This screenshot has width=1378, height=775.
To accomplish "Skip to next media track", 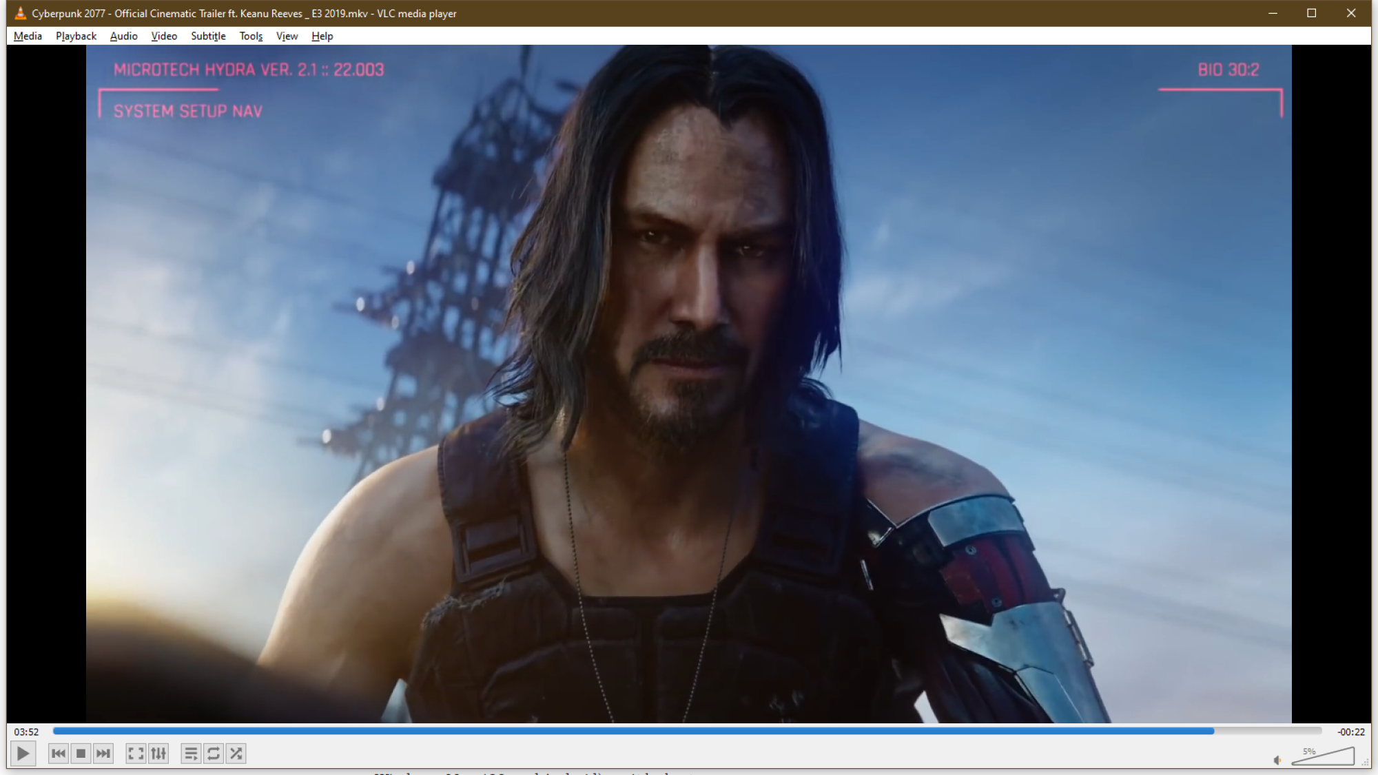I will coord(103,754).
